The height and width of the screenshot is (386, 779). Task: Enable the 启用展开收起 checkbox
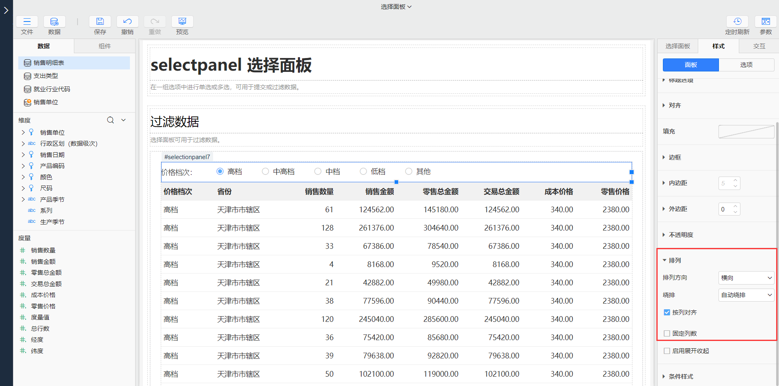pos(667,351)
